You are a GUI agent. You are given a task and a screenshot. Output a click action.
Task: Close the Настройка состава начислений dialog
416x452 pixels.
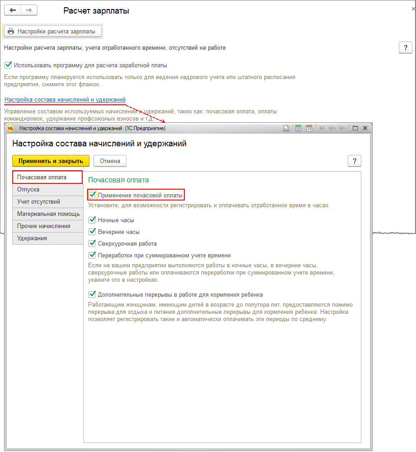pyautogui.click(x=365, y=128)
